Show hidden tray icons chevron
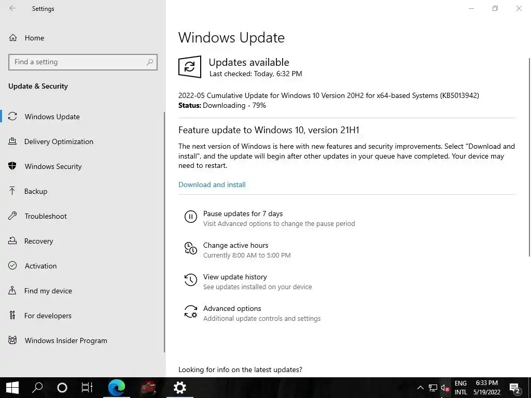The height and width of the screenshot is (398, 531). 420,388
